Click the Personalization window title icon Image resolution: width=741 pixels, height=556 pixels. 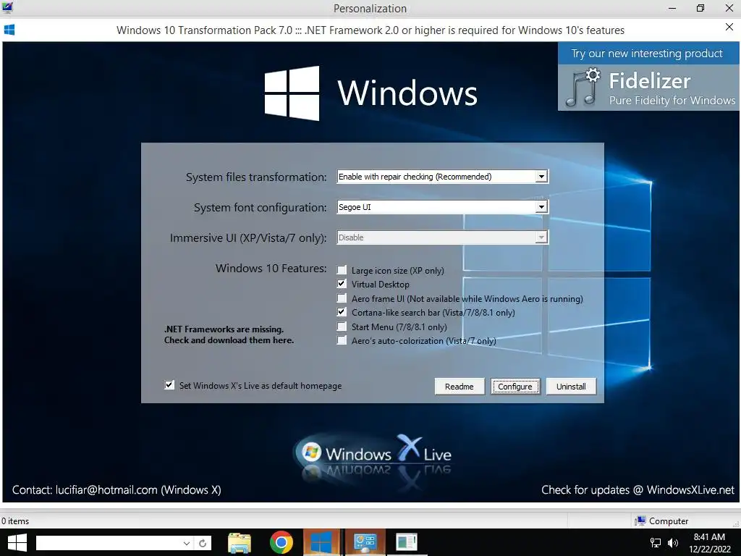[x=7, y=7]
